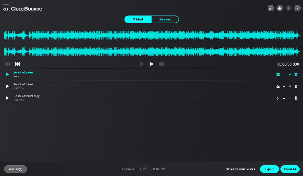Click the files and duration summary text
303x176 pixels.
coord(240,169)
